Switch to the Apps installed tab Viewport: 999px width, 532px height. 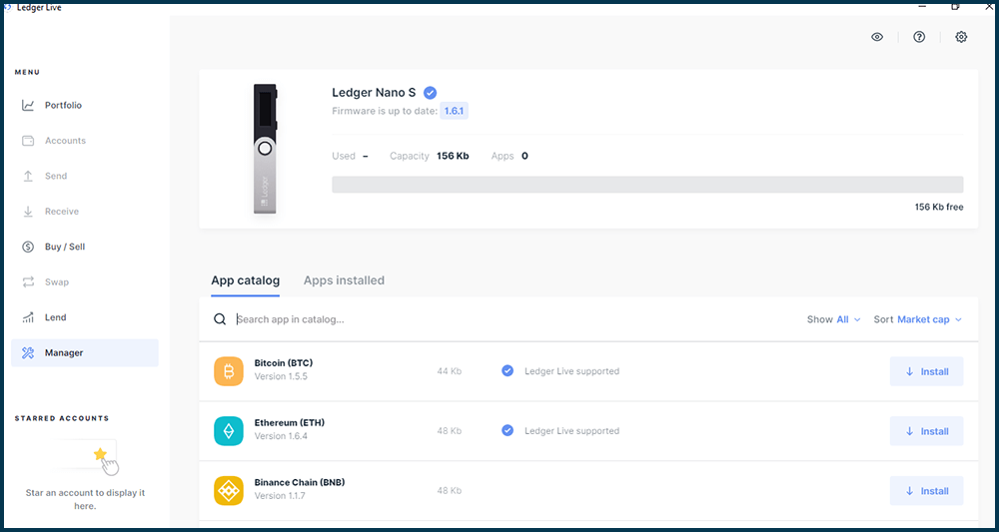(344, 280)
